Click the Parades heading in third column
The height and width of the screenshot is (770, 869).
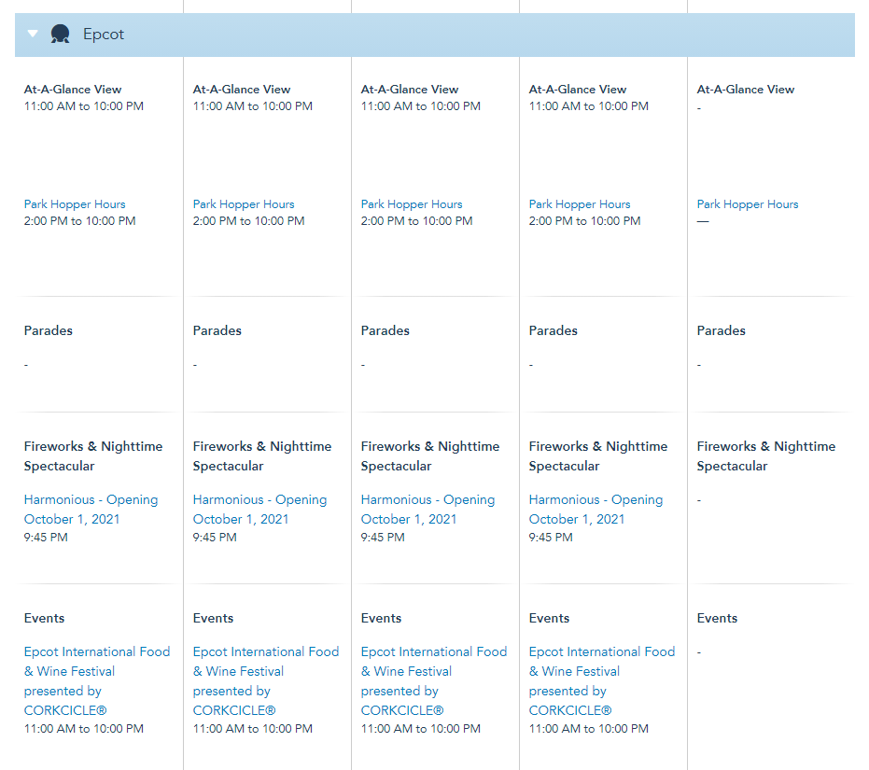coord(385,330)
